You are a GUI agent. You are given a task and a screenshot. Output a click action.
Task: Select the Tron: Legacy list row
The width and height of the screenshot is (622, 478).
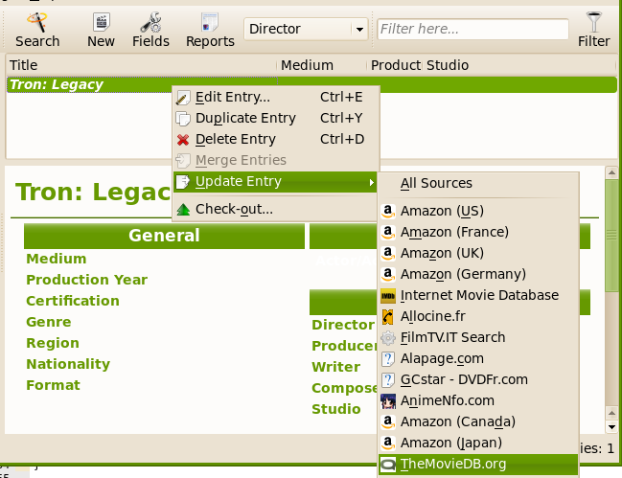pyautogui.click(x=311, y=85)
